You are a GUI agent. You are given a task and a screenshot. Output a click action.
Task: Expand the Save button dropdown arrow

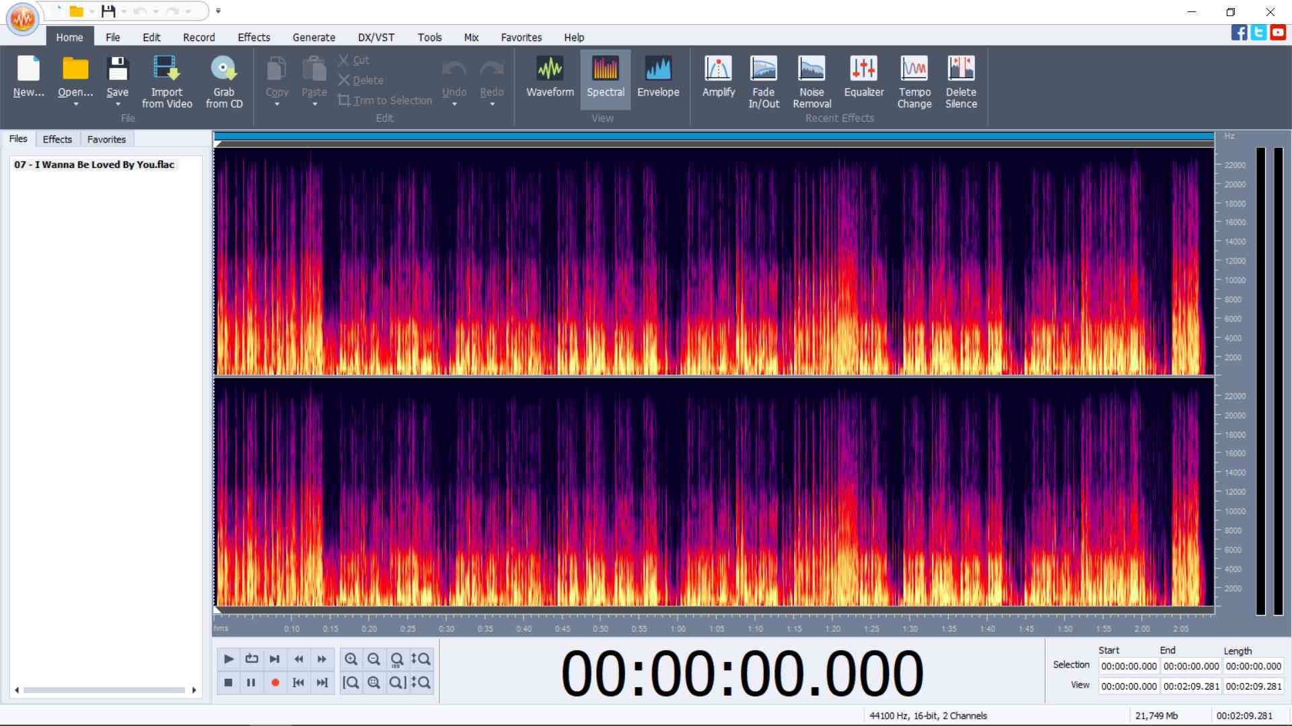(x=118, y=104)
